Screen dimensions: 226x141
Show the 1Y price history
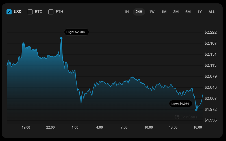[200, 12]
